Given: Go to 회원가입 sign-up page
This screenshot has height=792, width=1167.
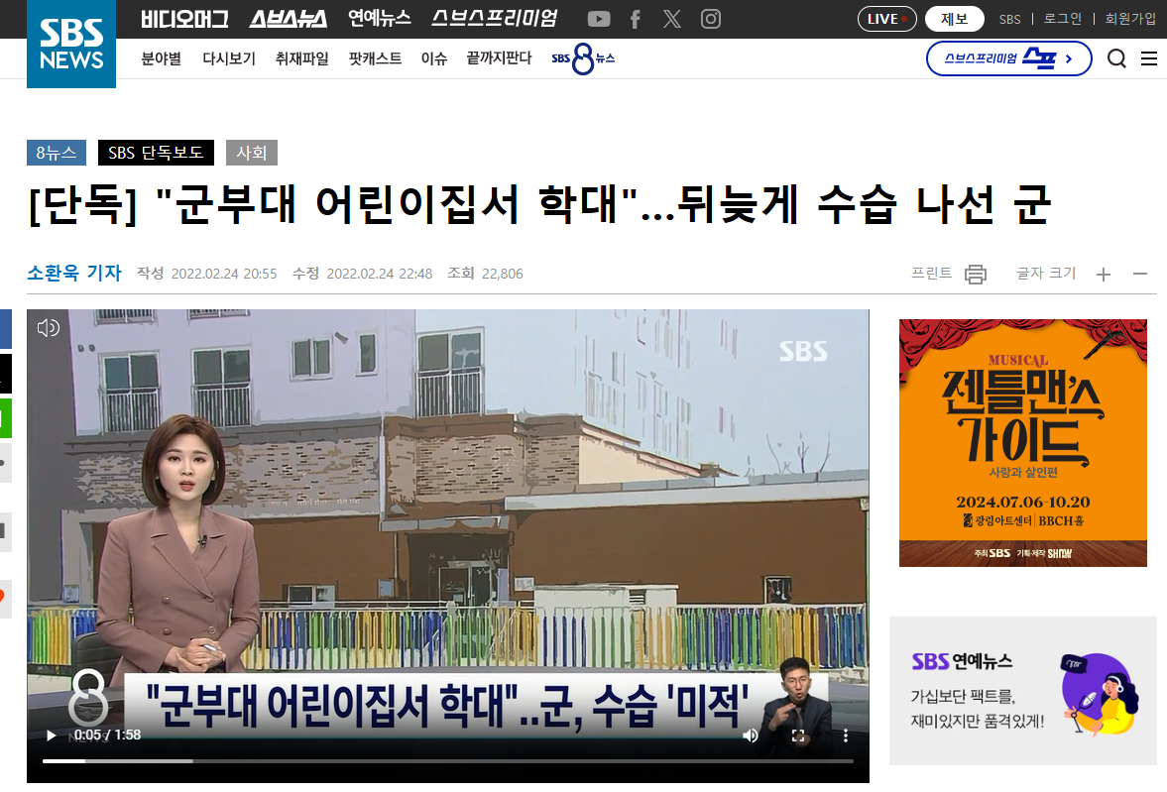Looking at the screenshot, I should click(1130, 19).
